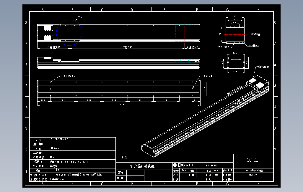Select the ±0.02mm repeatability value
This screenshot has height=192, width=303.
(x=57, y=179)
